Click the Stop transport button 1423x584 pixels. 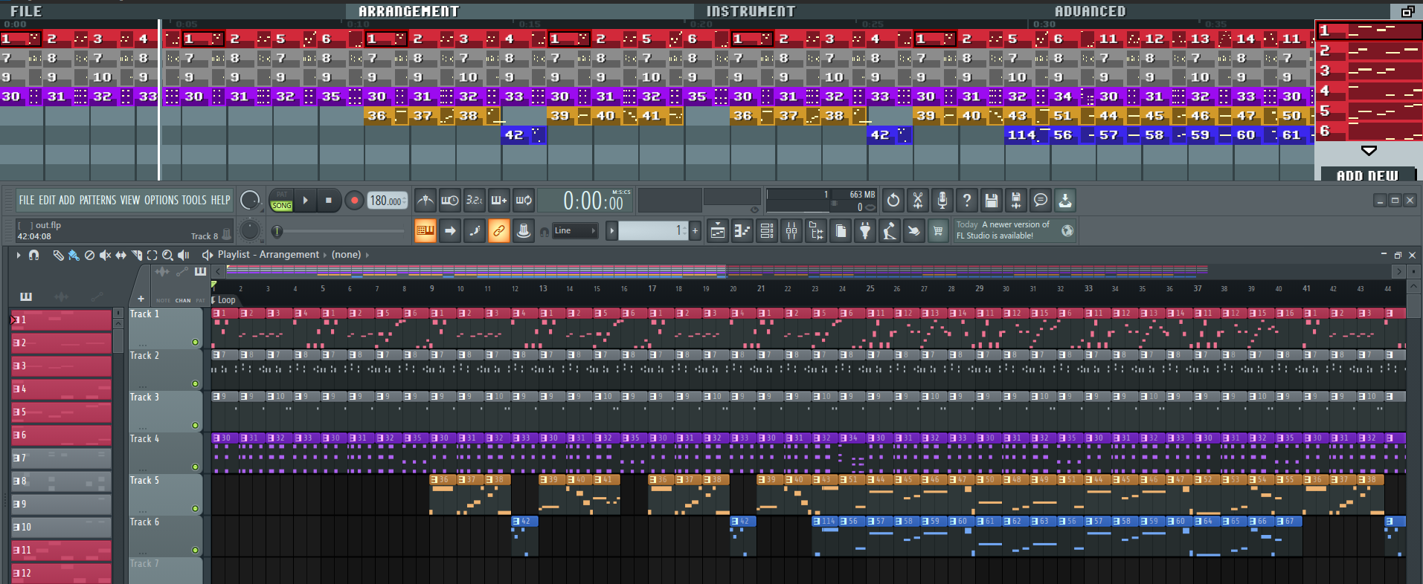pos(329,201)
